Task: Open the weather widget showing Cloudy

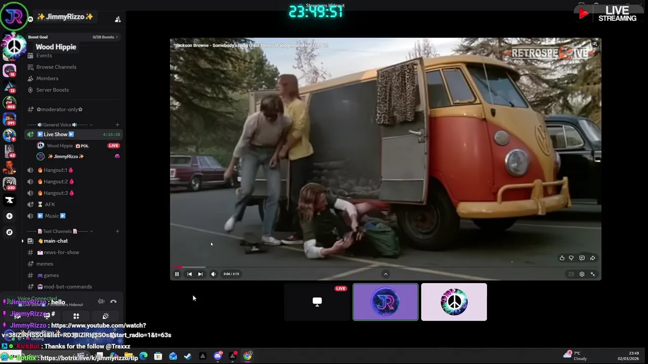Action: [x=575, y=356]
